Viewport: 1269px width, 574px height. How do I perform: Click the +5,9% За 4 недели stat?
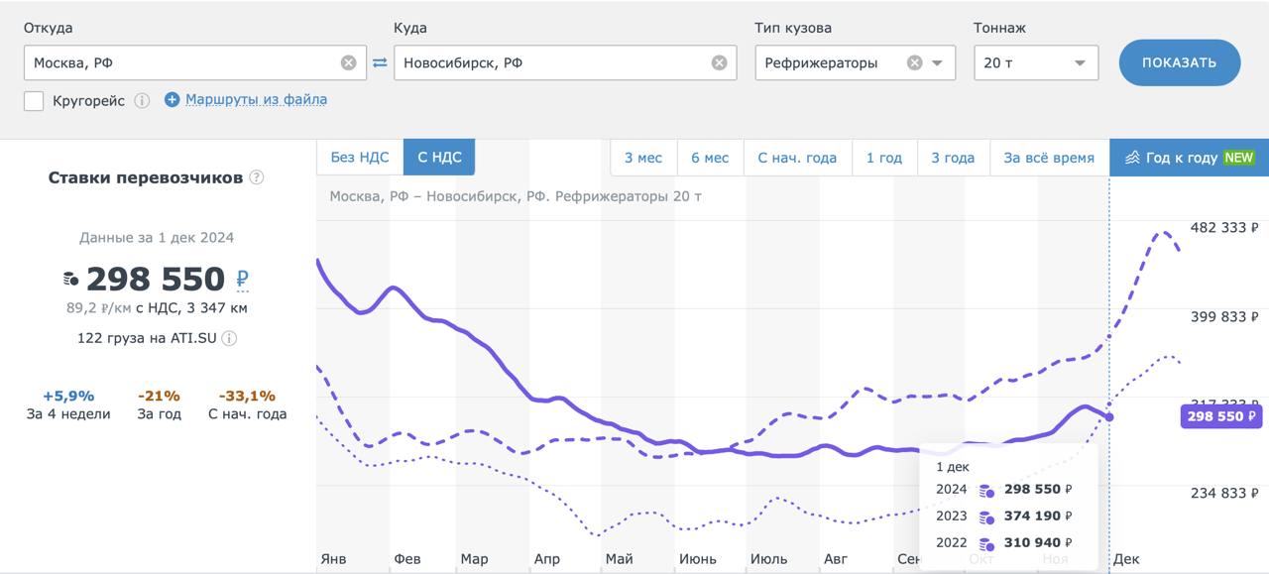tap(68, 404)
